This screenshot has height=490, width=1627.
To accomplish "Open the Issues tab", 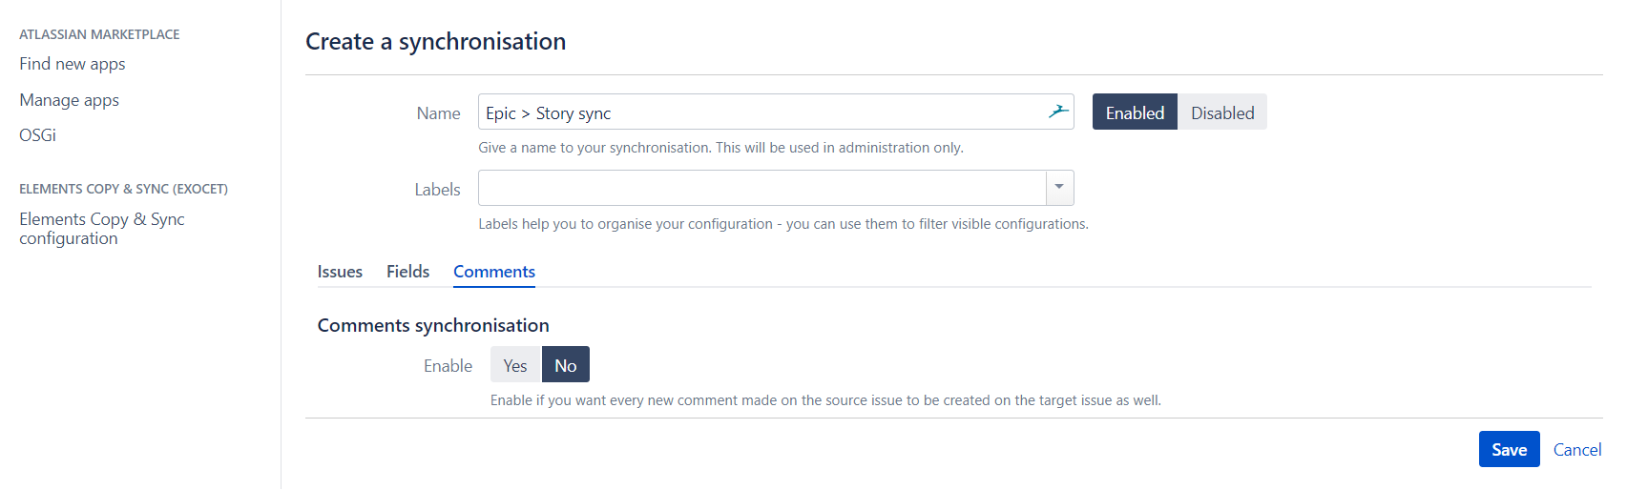I will (x=340, y=272).
